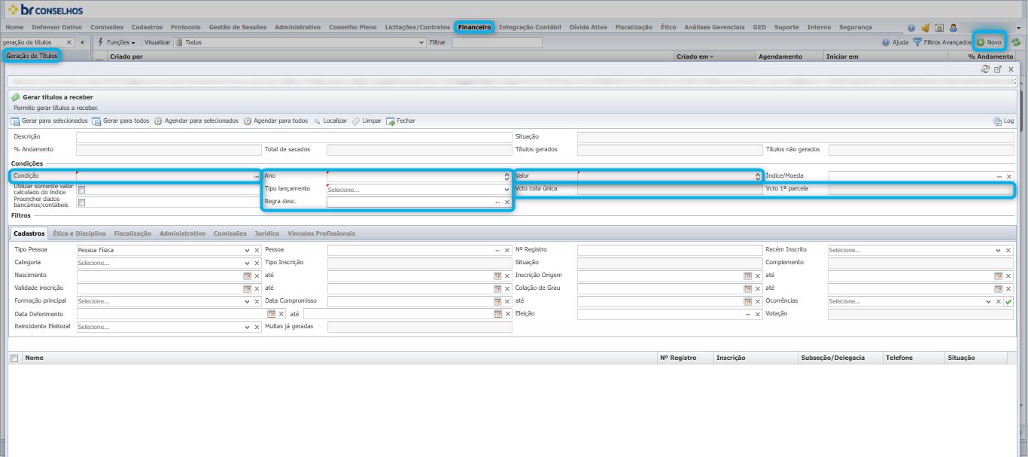Check the select-all box beside the Nome column
Screen dimensions: 1028x457
tap(14, 358)
